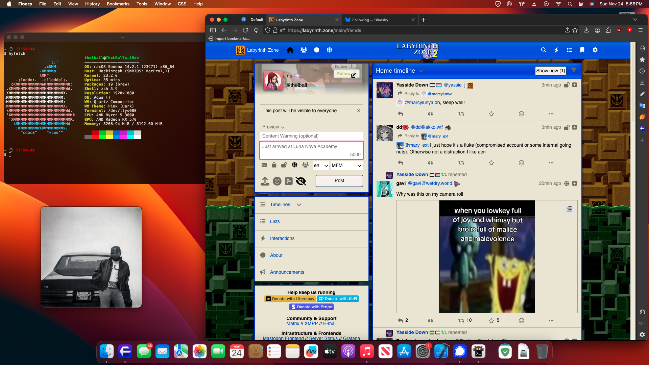Click the timeline filter funnel icon

coord(574,70)
